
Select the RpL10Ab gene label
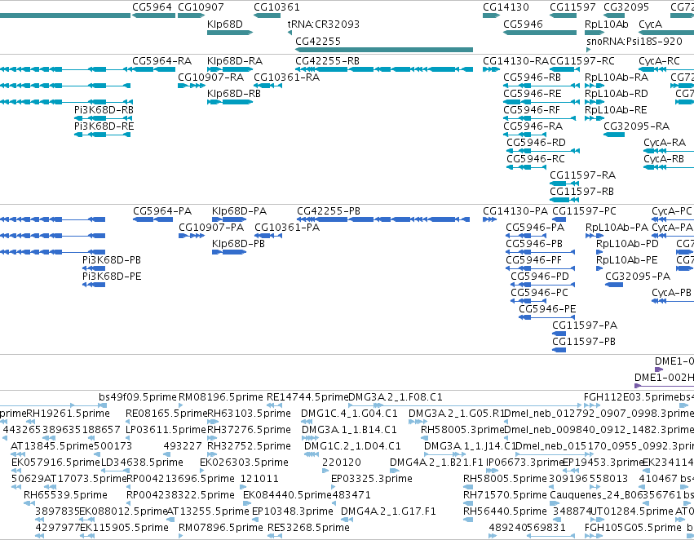pyautogui.click(x=607, y=24)
